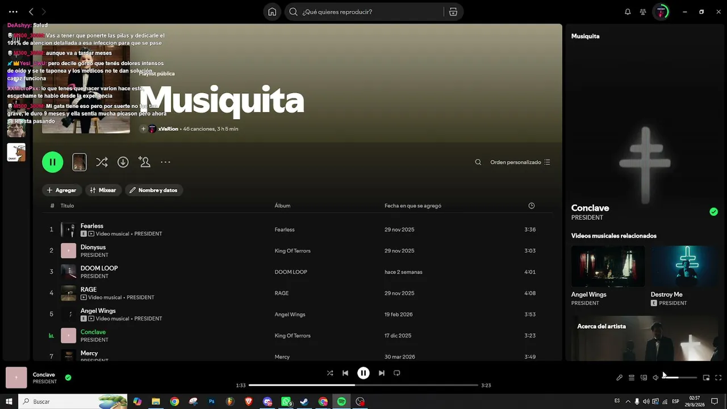Open the 'Acerca del artista' card
The height and width of the screenshot is (409, 727).
click(645, 339)
